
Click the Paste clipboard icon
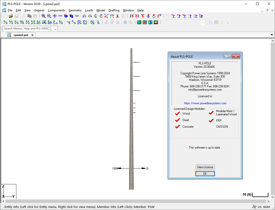coord(35,16)
